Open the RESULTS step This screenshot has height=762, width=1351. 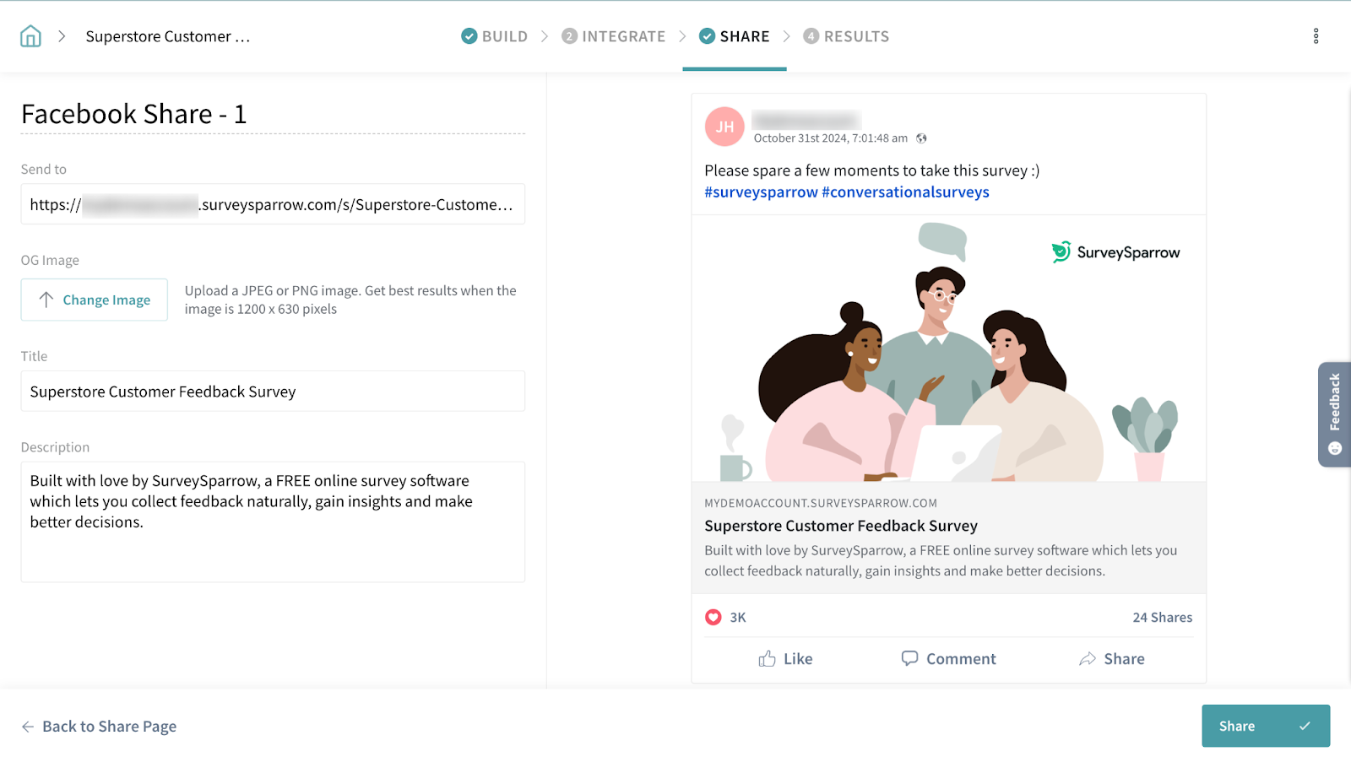(846, 36)
